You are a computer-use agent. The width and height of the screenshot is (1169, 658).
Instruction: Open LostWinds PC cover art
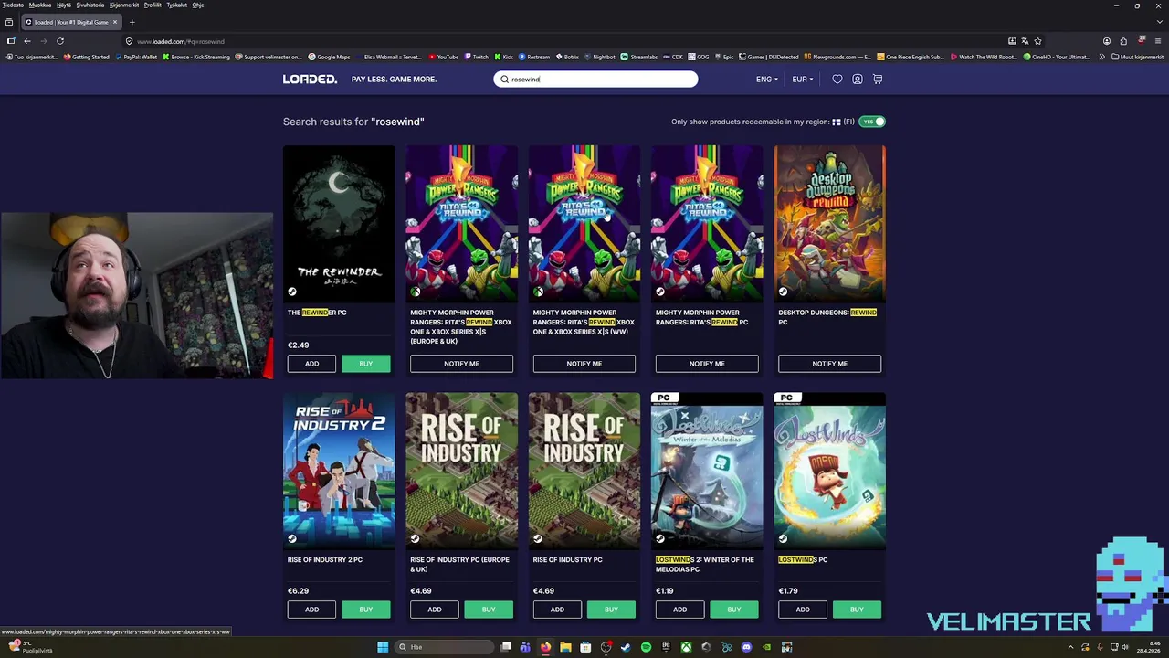coord(829,471)
